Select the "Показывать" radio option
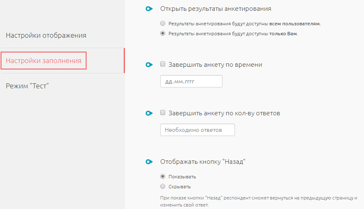Viewport: 364px width, 209px height. (x=163, y=177)
